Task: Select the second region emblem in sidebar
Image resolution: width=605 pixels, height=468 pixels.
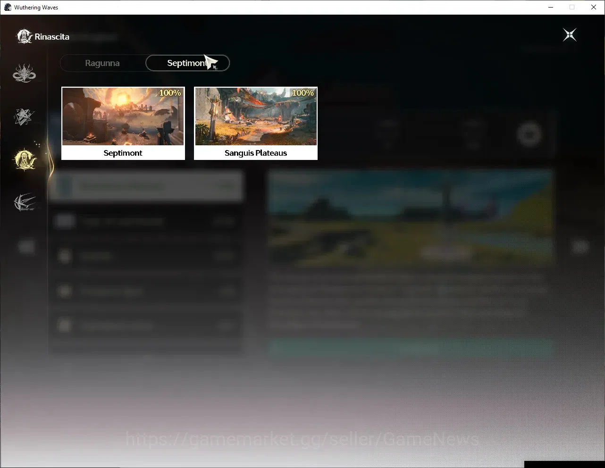Action: (24, 117)
